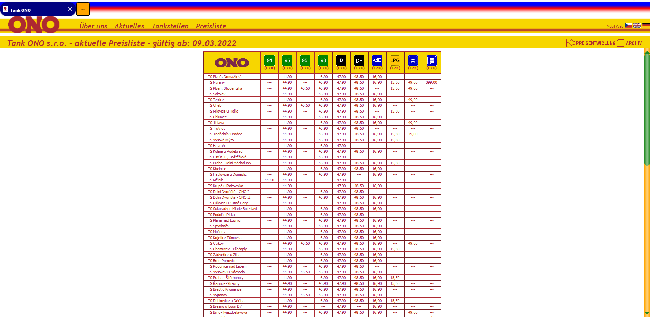650x321 pixels.
Task: Open the Preisliste menu
Action: pyautogui.click(x=211, y=26)
